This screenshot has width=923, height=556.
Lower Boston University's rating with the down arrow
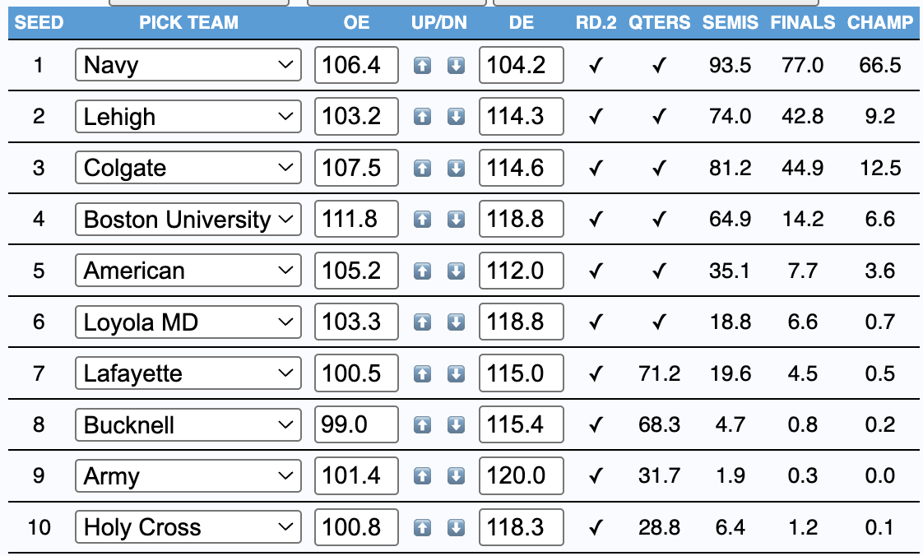click(x=456, y=220)
